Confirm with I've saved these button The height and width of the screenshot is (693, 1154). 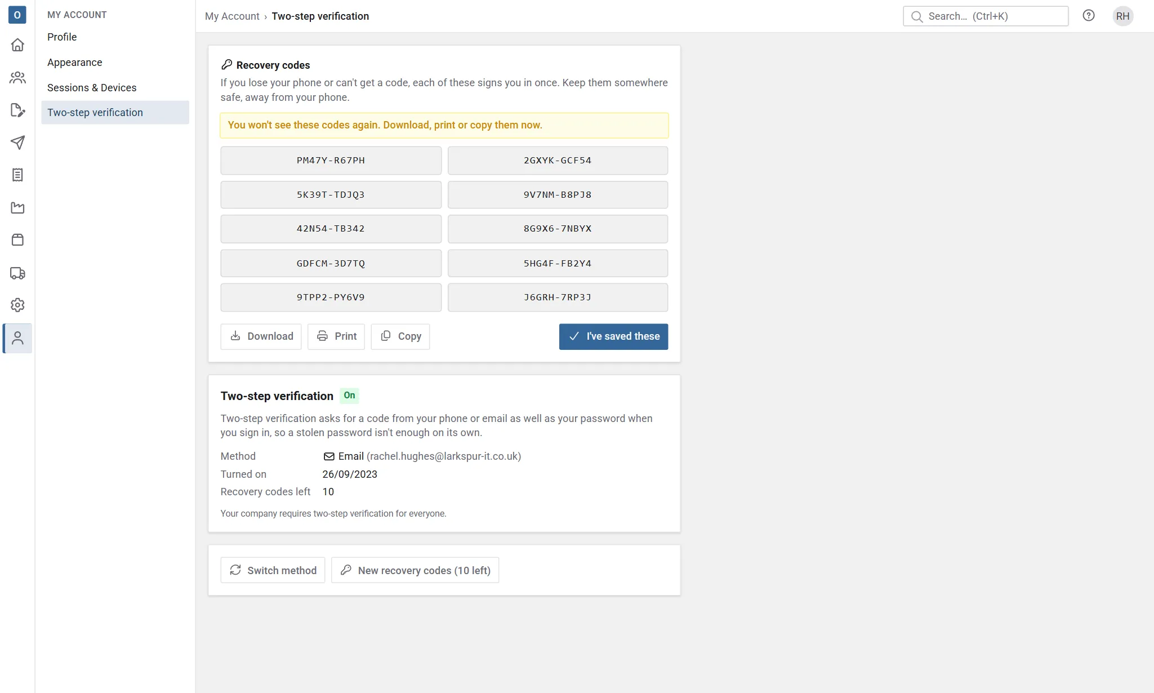tap(613, 336)
